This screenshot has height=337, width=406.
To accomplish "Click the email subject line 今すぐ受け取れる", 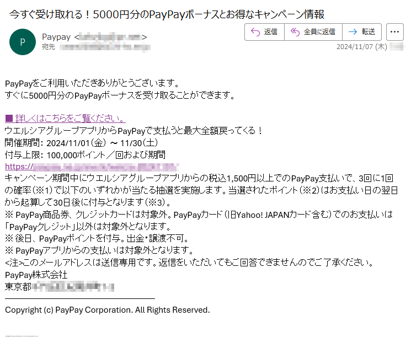I will [167, 14].
